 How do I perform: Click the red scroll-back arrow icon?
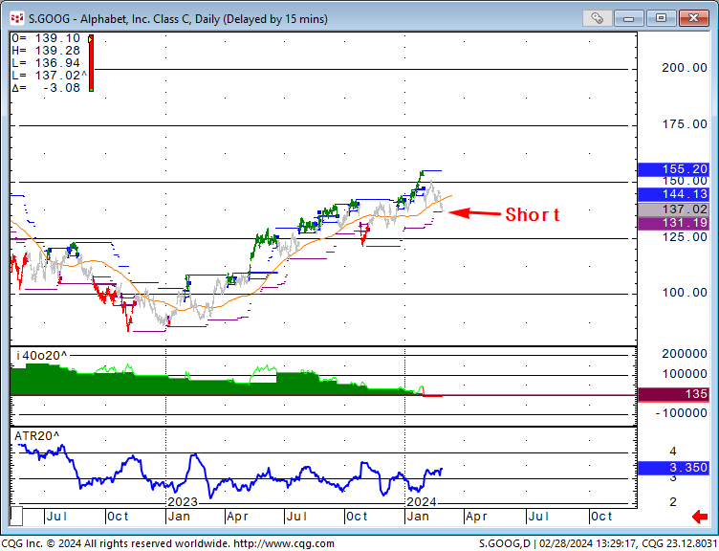(700, 518)
